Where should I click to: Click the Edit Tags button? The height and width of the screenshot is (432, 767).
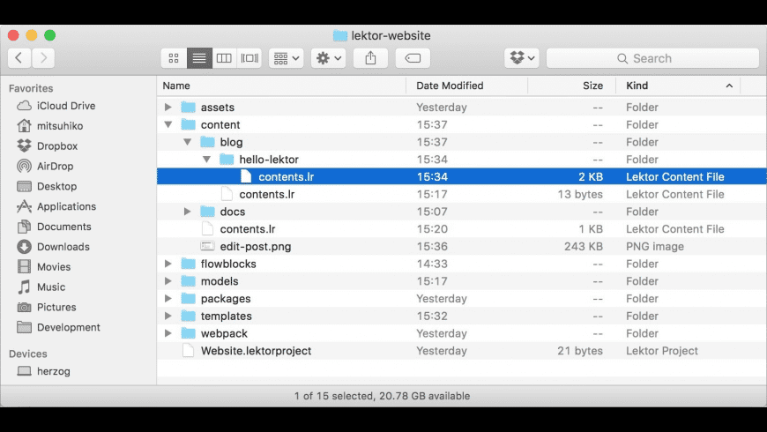tap(413, 58)
